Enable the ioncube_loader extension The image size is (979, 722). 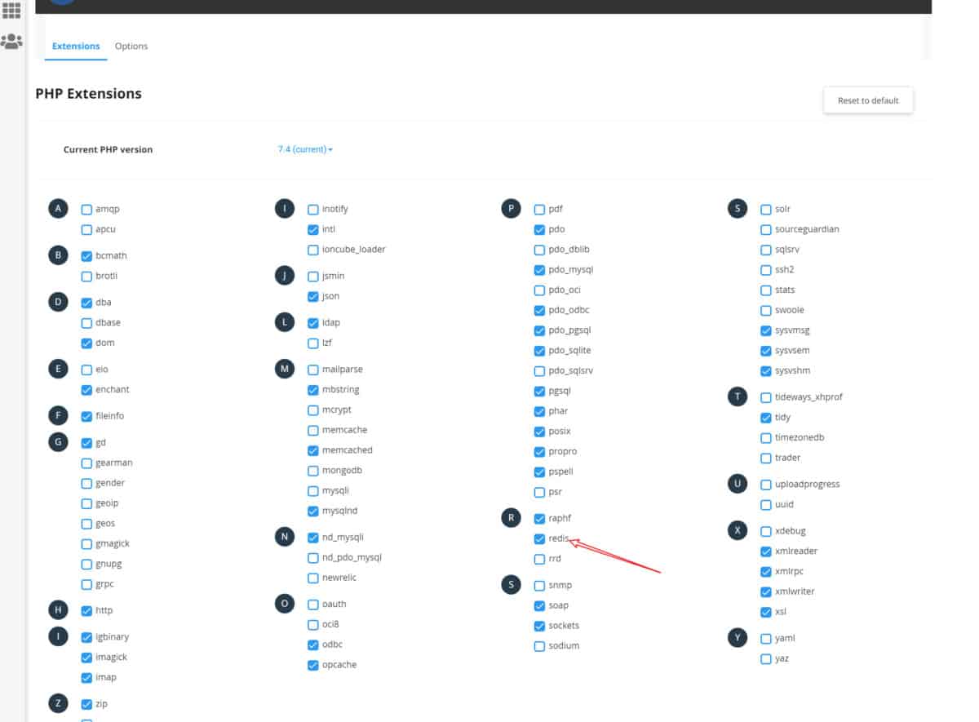(x=313, y=250)
